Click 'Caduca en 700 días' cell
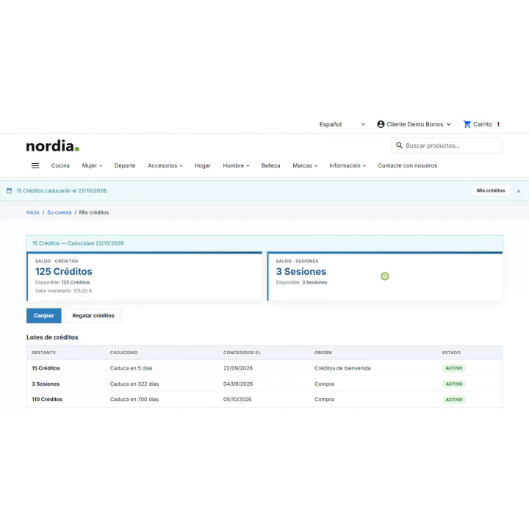Viewport: 529px width, 529px height. 134,400
